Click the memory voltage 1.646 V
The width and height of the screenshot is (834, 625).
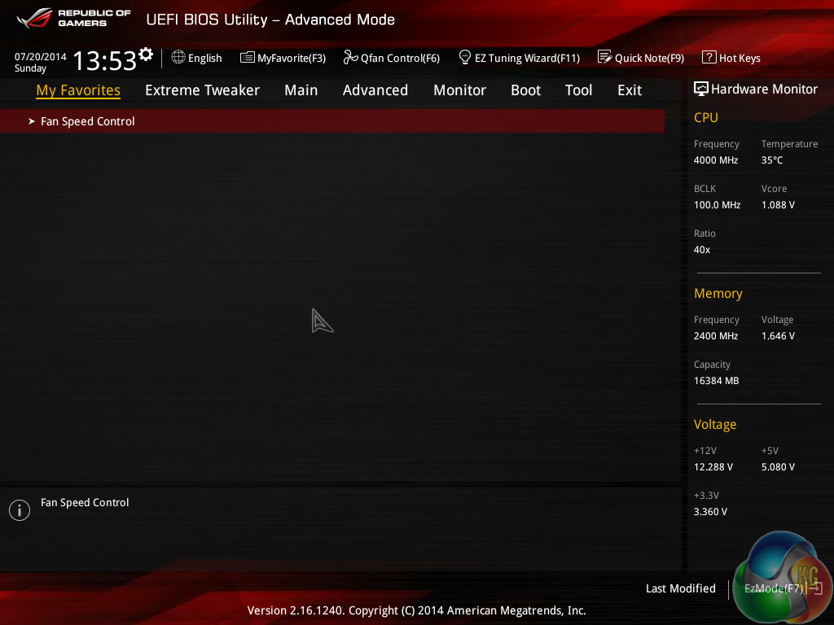(778, 336)
